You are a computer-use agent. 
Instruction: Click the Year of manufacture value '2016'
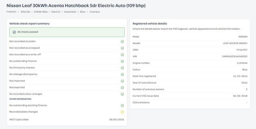pos(244,83)
